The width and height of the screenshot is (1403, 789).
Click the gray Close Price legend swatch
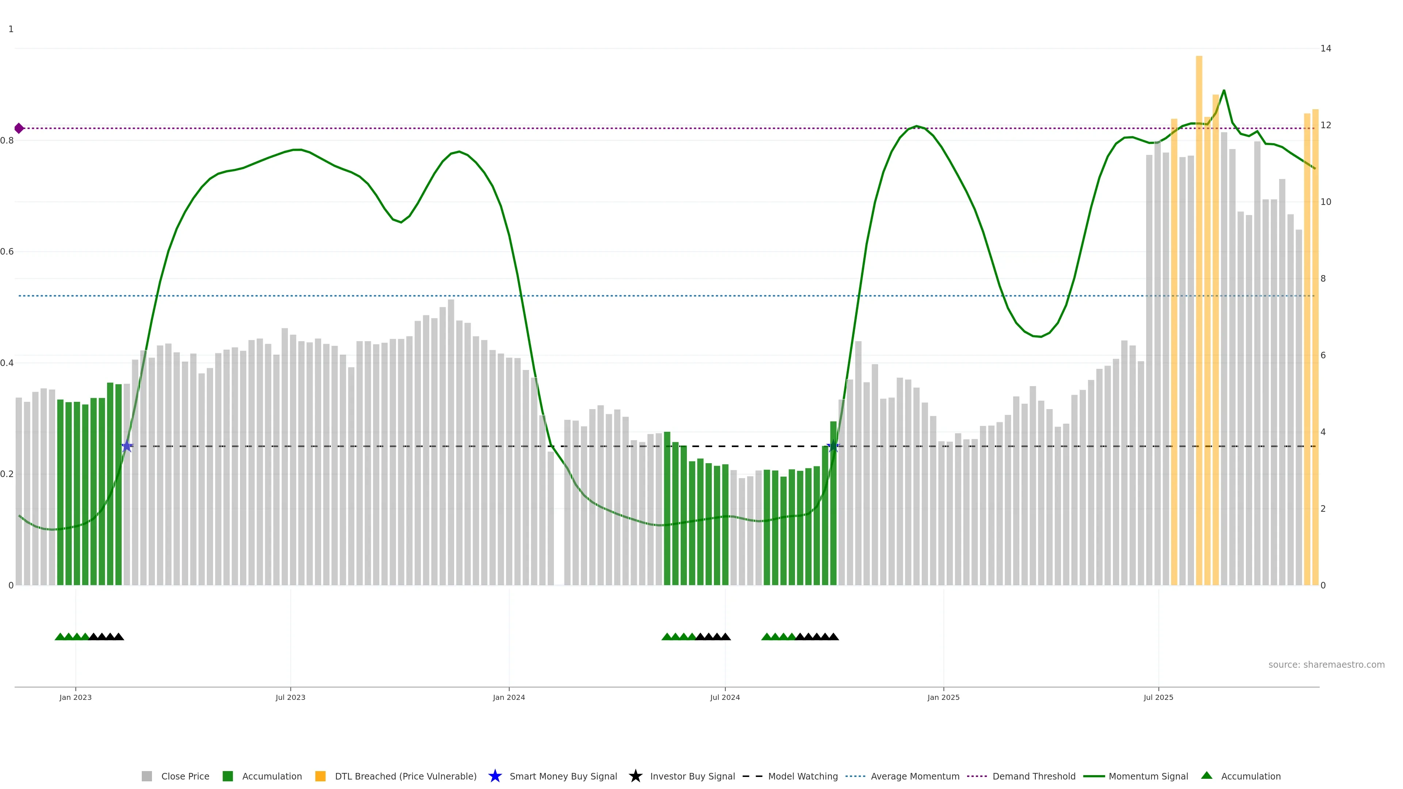click(x=147, y=776)
